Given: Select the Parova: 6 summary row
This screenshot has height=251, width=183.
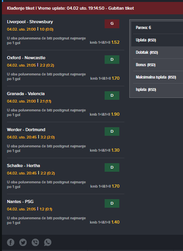Looking at the screenshot, I should point(158,27).
